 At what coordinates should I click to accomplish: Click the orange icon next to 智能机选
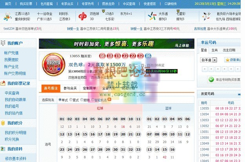point(109,99)
